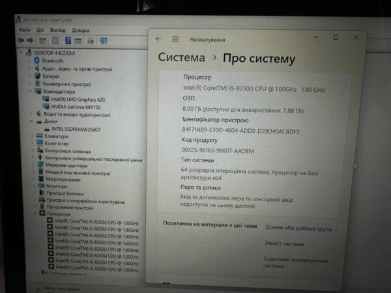Open Додаткові налаштування системи link
The height and width of the screenshot is (293, 391).
[x=295, y=262]
